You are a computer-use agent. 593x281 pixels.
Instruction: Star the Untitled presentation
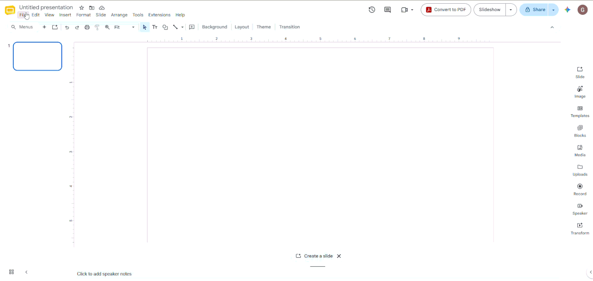tap(82, 8)
